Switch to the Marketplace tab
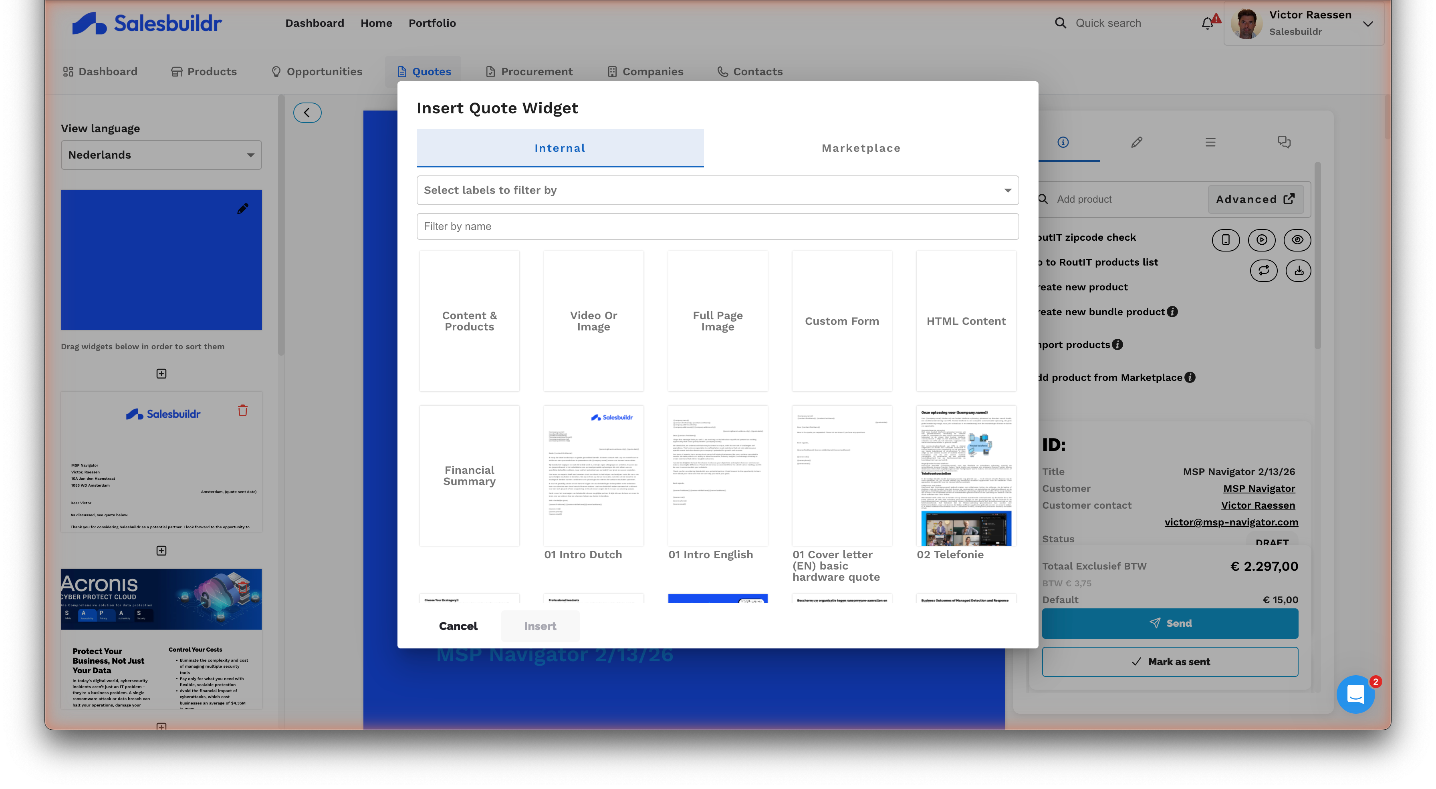The image size is (1436, 789). (861, 148)
